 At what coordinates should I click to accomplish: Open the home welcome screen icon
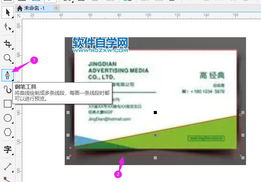20,8
